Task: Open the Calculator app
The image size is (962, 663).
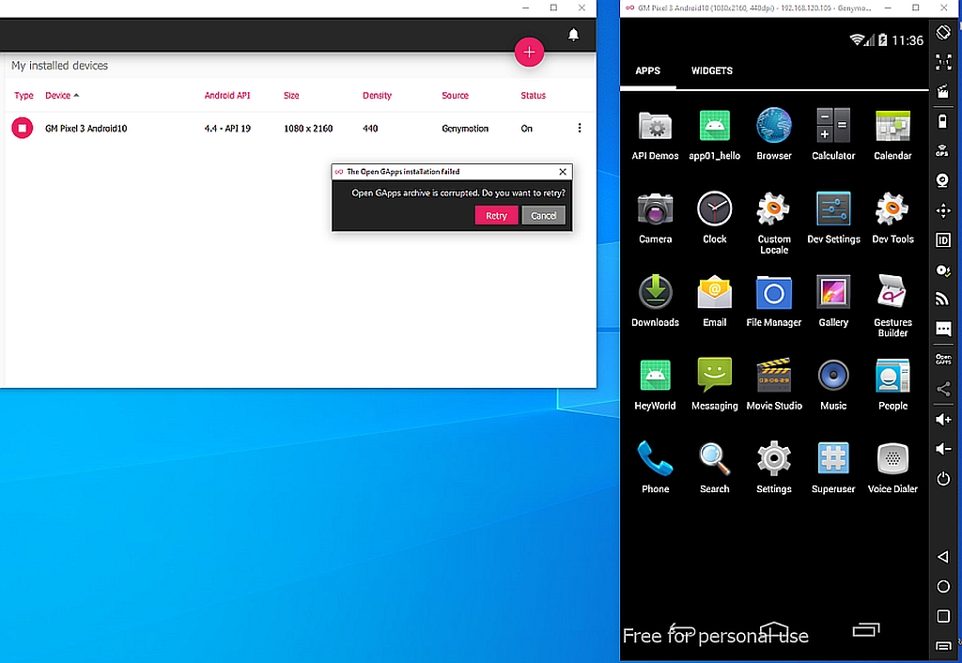Action: (833, 134)
